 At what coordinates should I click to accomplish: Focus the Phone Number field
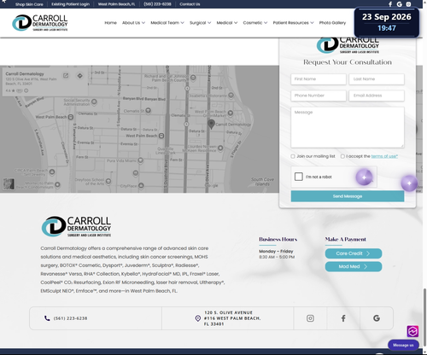(319, 96)
